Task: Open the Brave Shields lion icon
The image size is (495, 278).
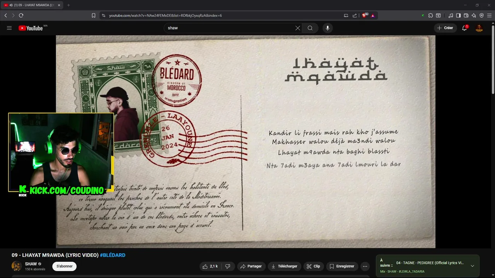Action: point(364,15)
